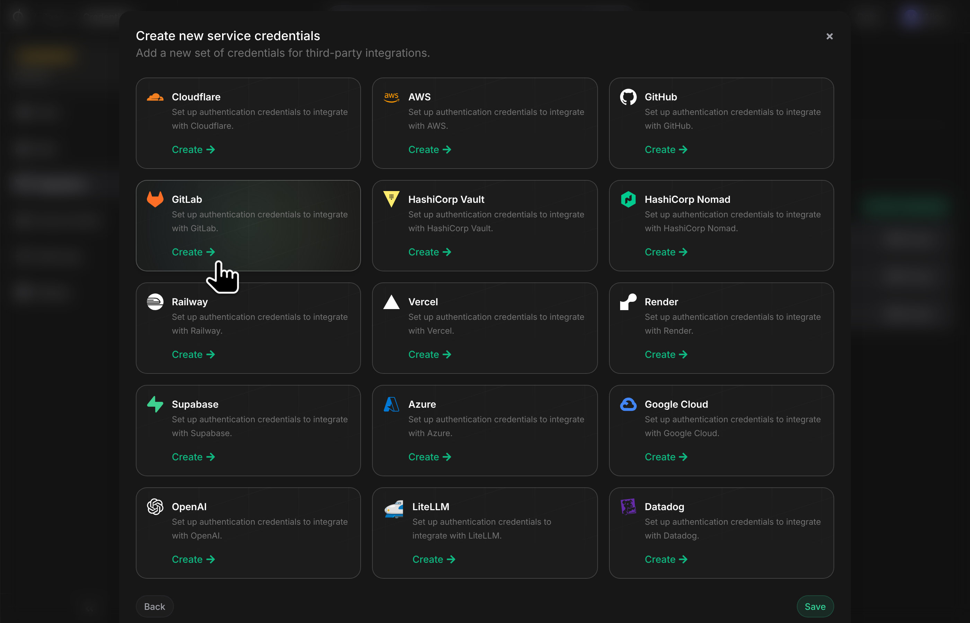
Task: Click the Azure logo icon
Action: [391, 404]
